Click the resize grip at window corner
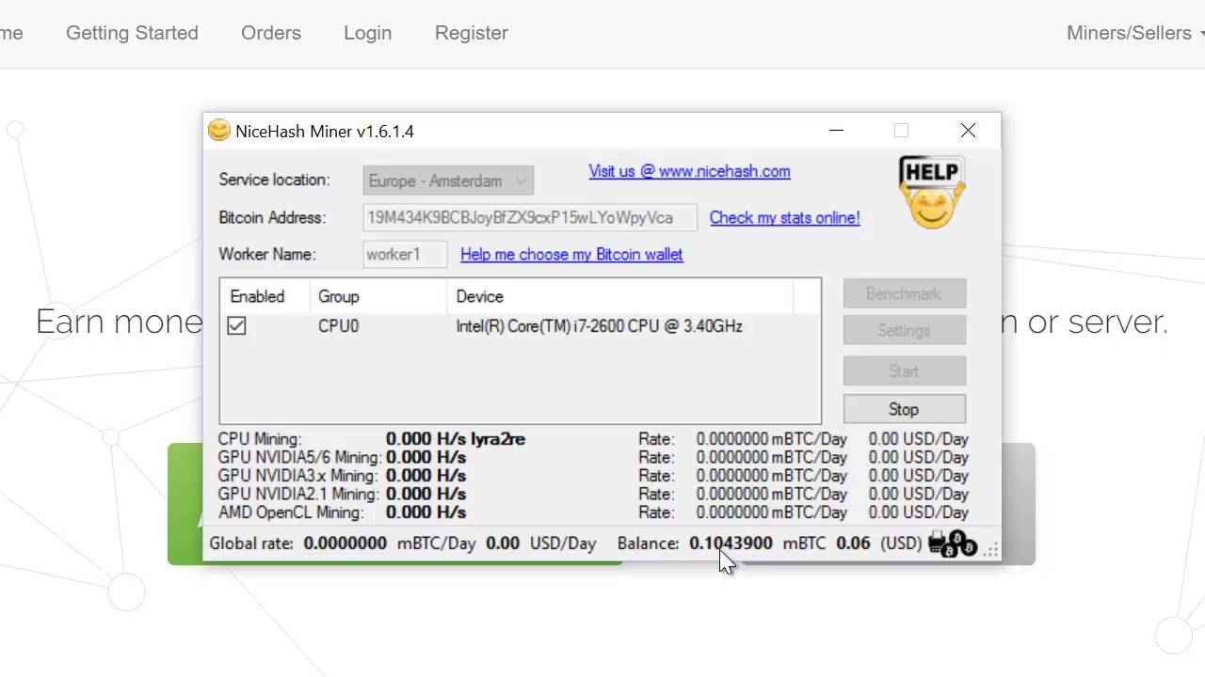Image resolution: width=1205 pixels, height=677 pixels. point(990,552)
